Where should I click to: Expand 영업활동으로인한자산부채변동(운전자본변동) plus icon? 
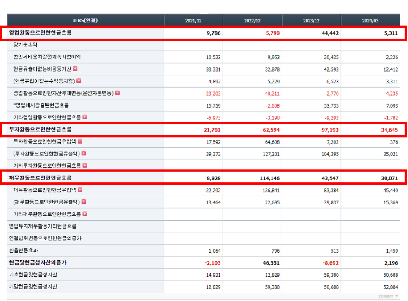click(117, 93)
